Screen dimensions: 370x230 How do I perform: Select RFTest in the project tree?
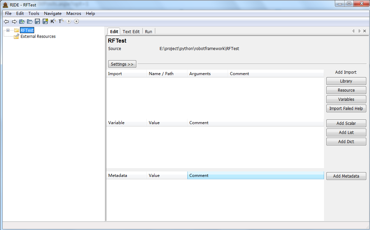pyautogui.click(x=27, y=30)
